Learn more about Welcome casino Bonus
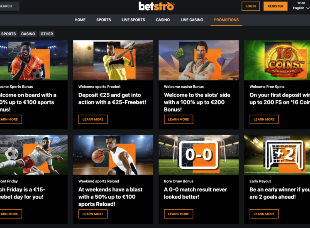310x228 pixels. (x=178, y=119)
